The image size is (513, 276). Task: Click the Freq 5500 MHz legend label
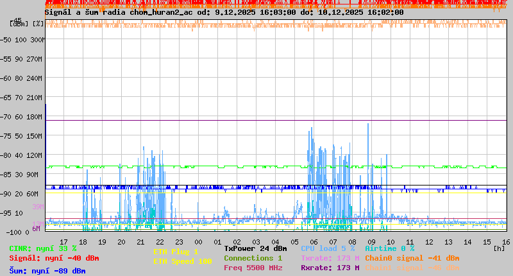(253, 268)
